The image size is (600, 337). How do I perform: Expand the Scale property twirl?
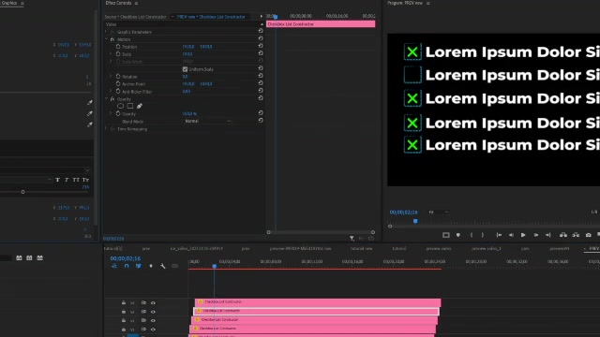click(111, 54)
